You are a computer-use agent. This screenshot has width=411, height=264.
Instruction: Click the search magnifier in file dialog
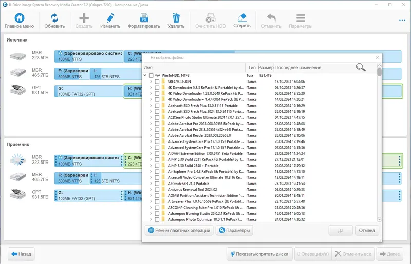pos(361,67)
